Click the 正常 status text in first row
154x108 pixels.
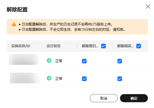tap(59, 61)
